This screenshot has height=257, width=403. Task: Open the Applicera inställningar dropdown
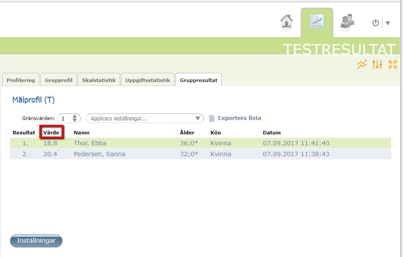click(x=145, y=118)
